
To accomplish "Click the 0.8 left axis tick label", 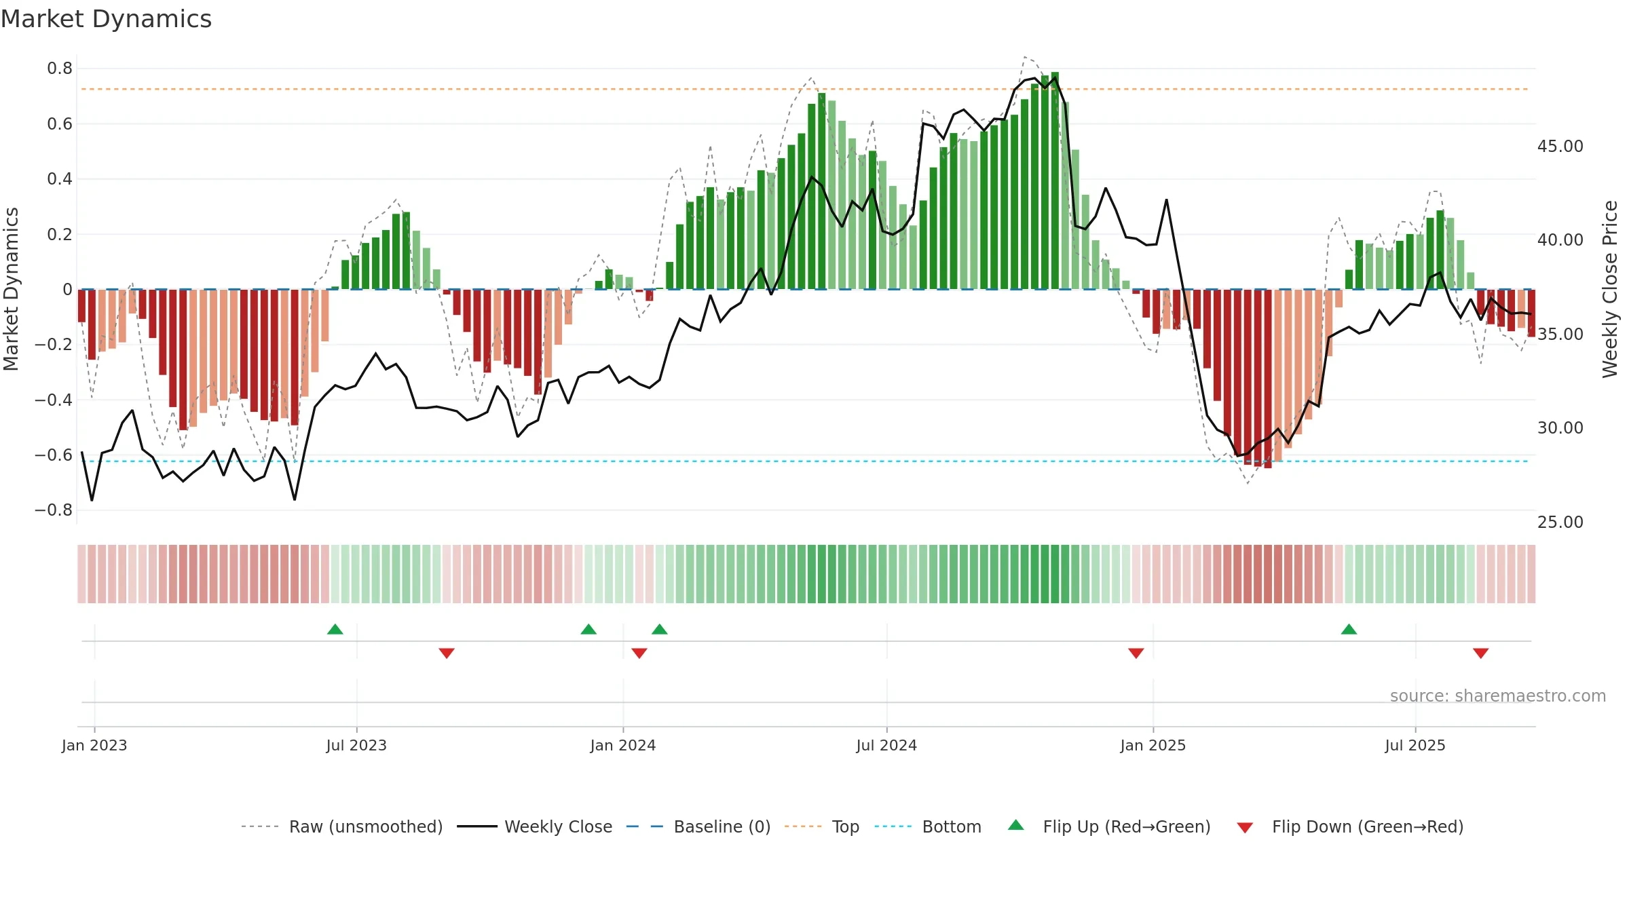I will [x=60, y=69].
